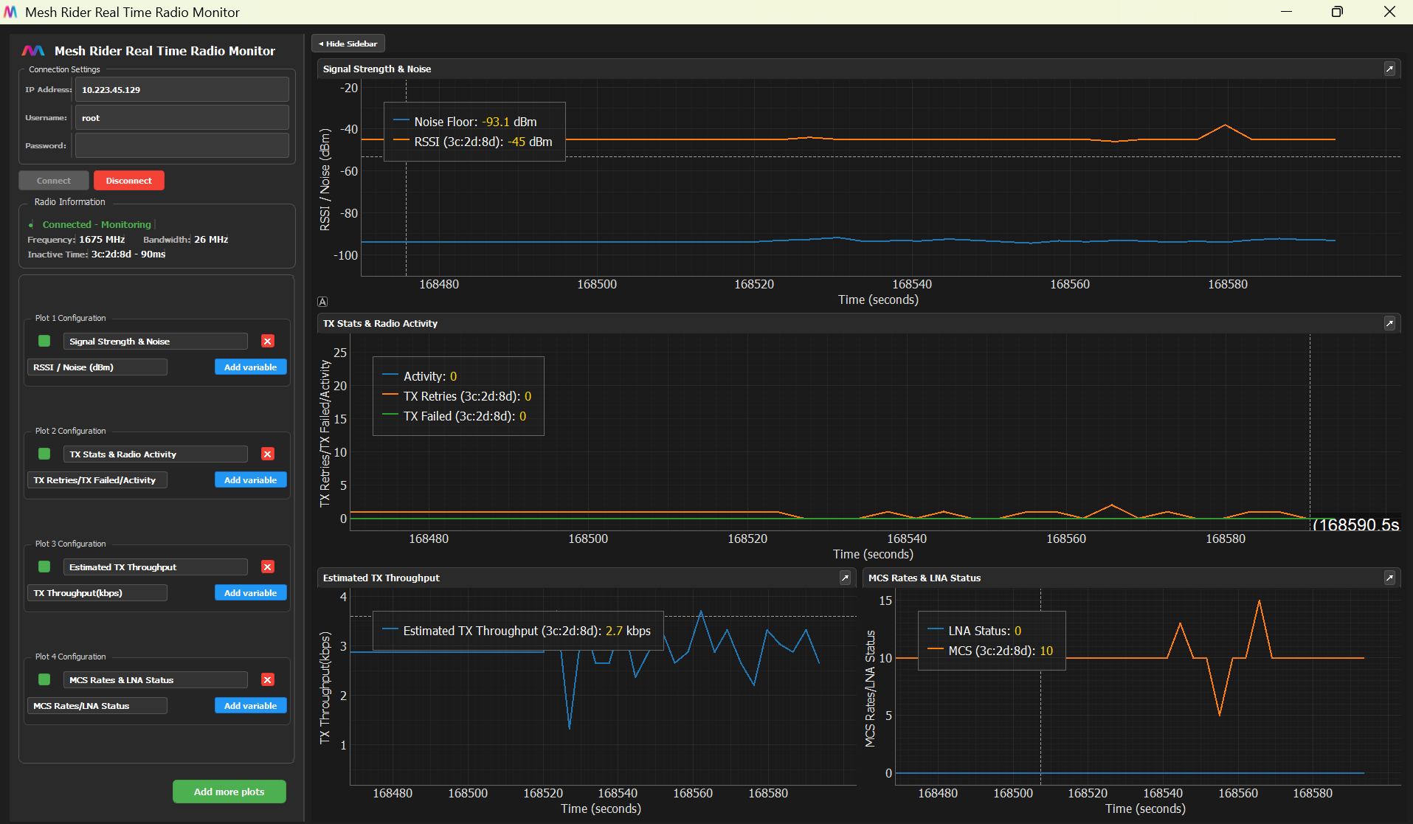Add variable to Plot 2 configuration
Viewport: 1413px width, 824px height.
pyautogui.click(x=251, y=480)
